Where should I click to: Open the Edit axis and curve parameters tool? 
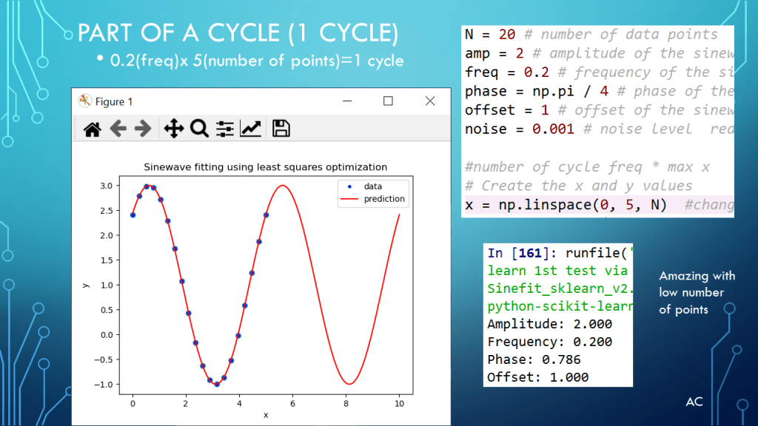251,129
